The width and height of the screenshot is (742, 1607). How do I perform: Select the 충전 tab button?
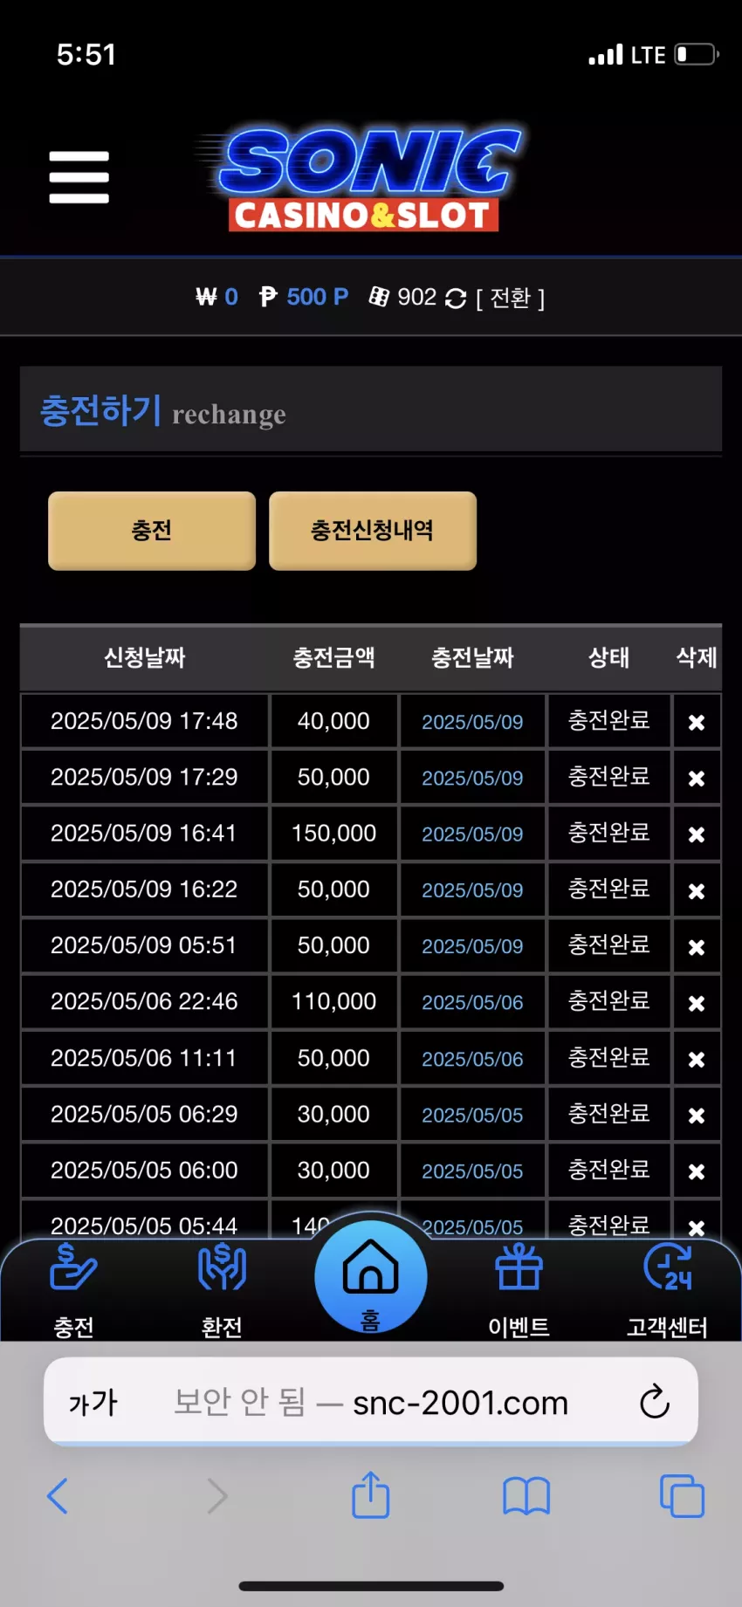152,531
